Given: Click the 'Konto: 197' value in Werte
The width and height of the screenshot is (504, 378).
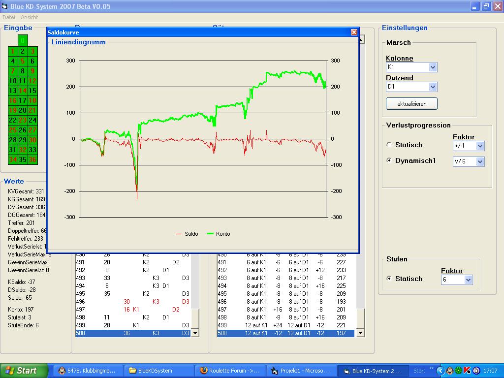Looking at the screenshot, I should 21,310.
